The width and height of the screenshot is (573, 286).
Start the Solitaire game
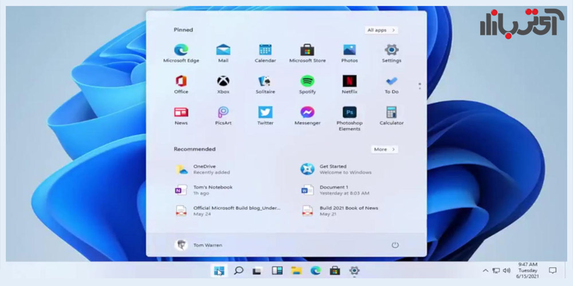(x=265, y=85)
